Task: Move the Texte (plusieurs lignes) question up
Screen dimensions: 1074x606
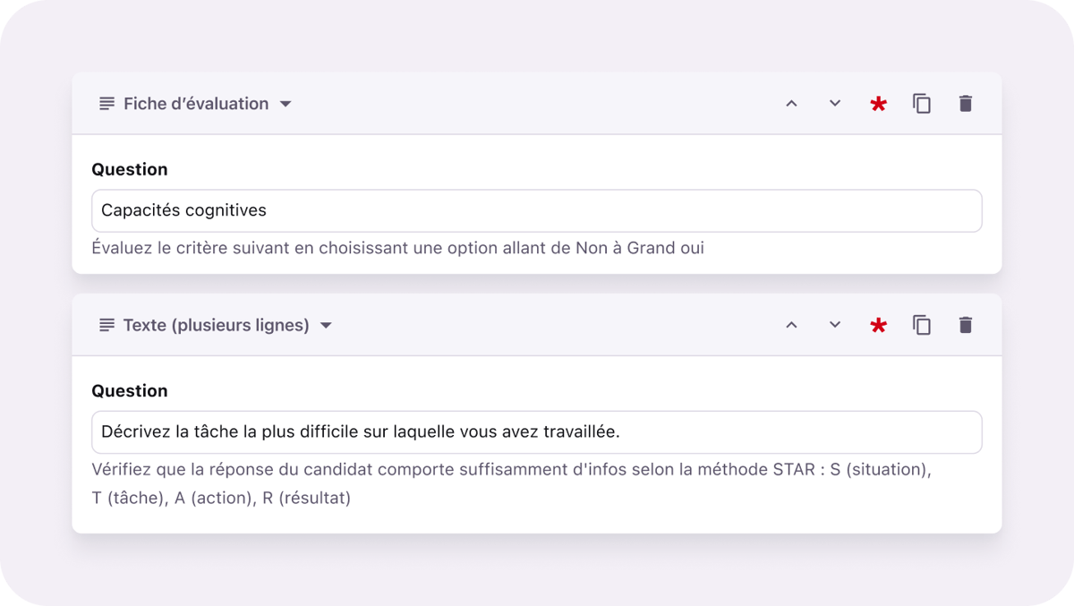Action: click(791, 325)
